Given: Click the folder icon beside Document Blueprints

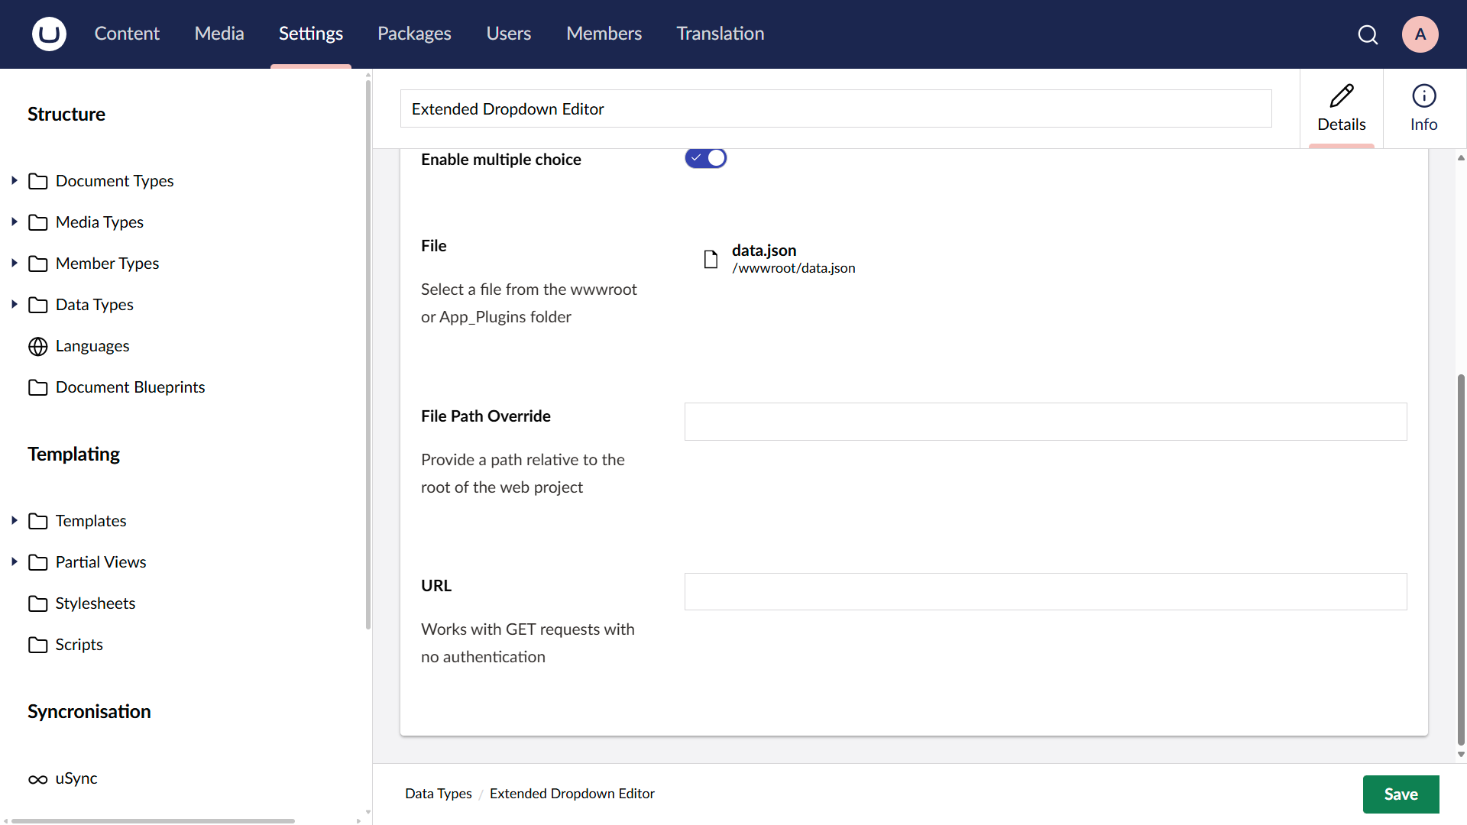Looking at the screenshot, I should pyautogui.click(x=39, y=387).
